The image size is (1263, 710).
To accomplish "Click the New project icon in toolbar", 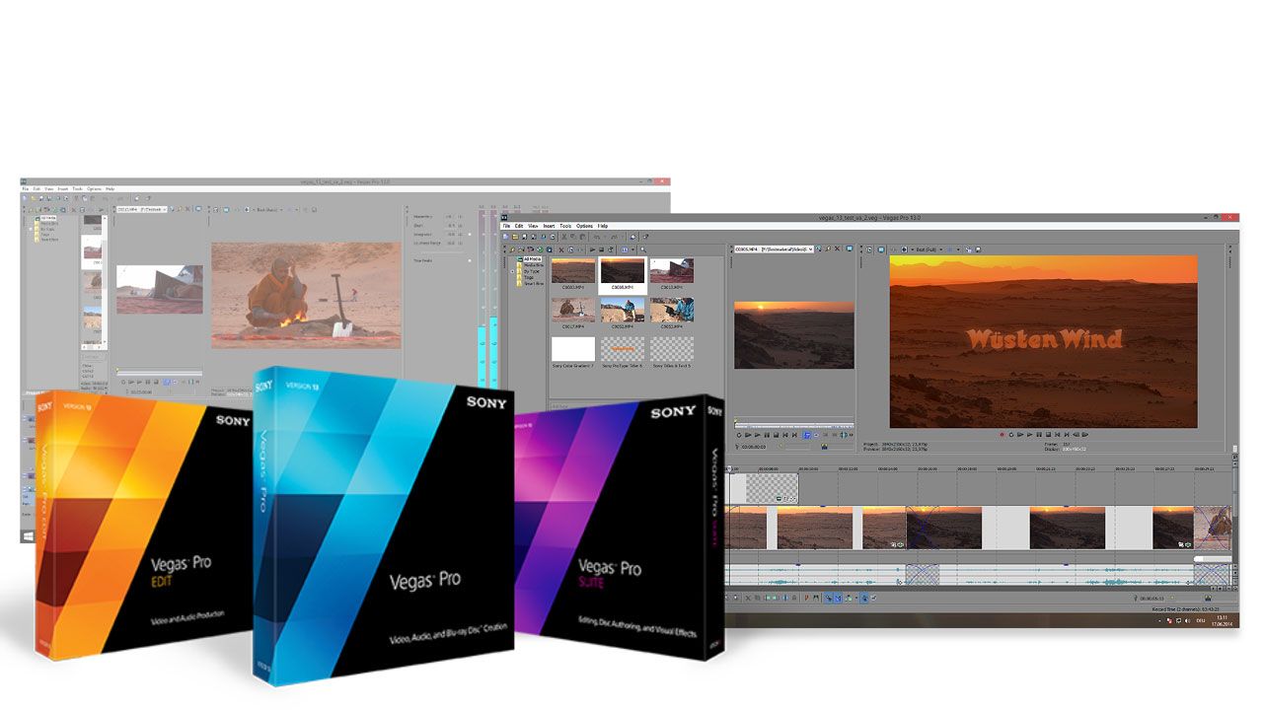I will [505, 238].
